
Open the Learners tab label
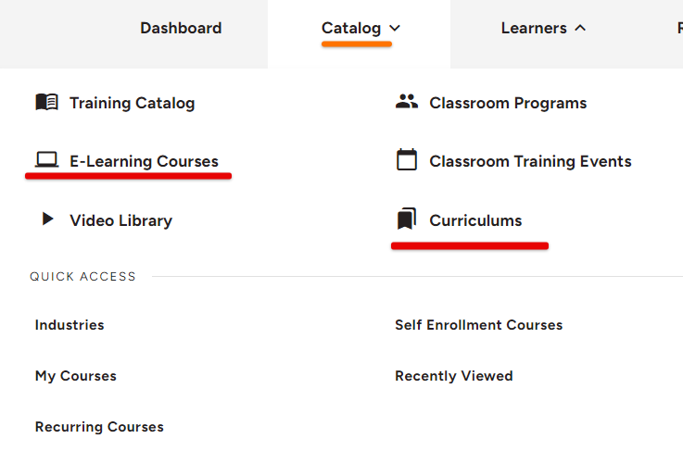coord(534,29)
